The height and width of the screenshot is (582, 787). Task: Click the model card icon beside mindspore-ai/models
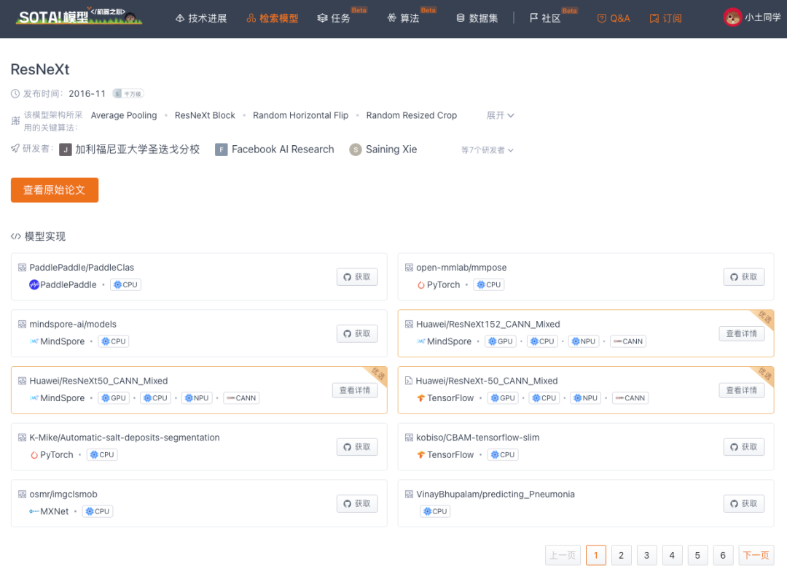tap(22, 325)
